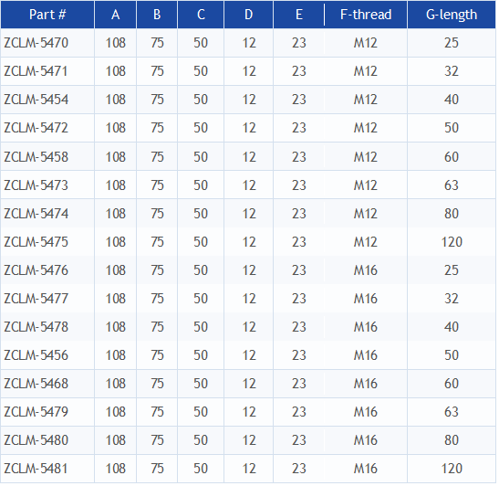
Task: Click ZCLM-5473 in the table
Action: (36, 185)
